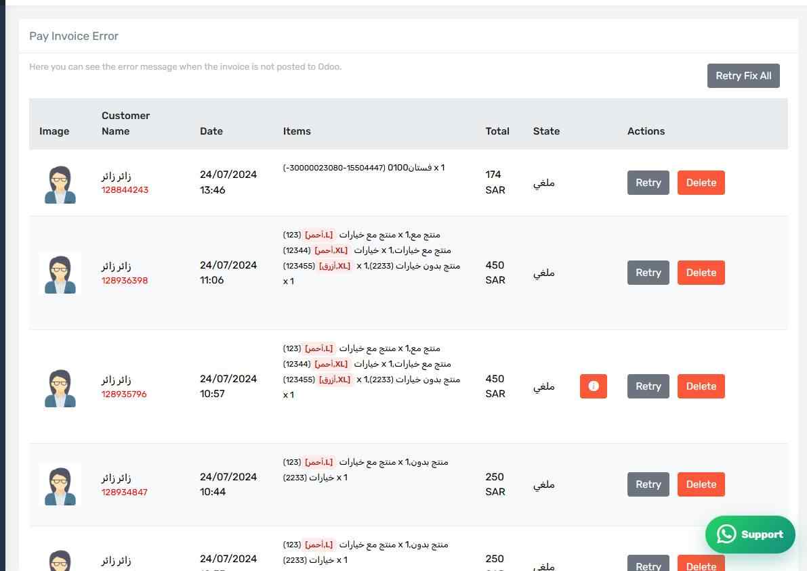Select the Pay Invoice Error heading
The height and width of the screenshot is (571, 807).
pos(74,36)
